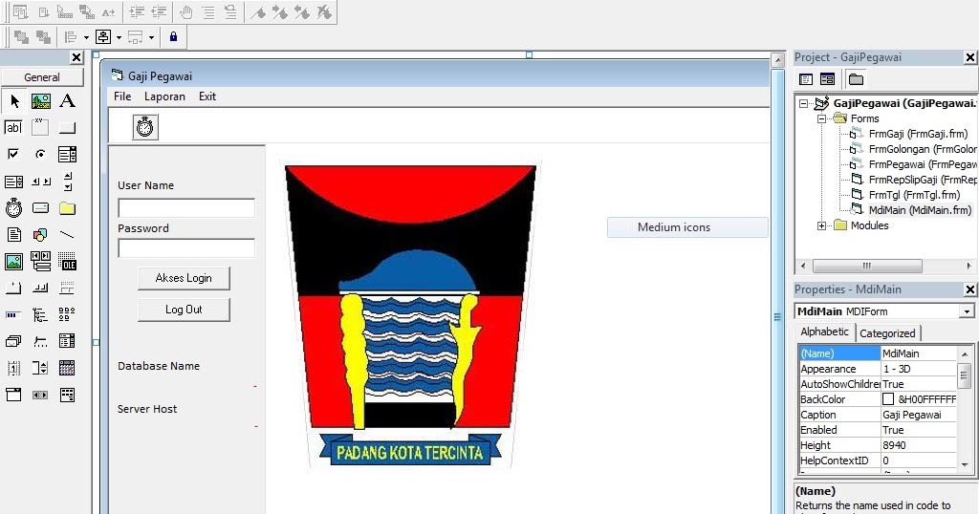Select the ComboBox control tool

(68, 154)
